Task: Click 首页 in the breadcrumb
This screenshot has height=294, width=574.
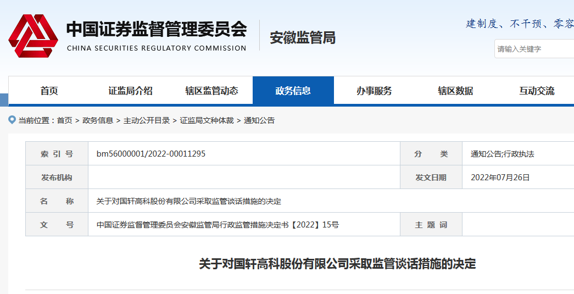Action: [x=65, y=120]
